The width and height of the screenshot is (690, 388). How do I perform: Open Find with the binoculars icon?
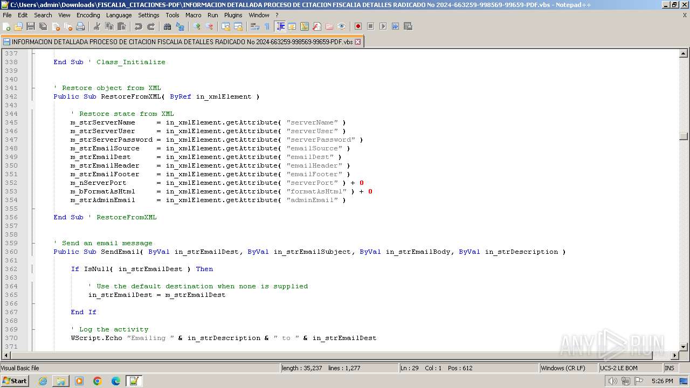(x=168, y=26)
